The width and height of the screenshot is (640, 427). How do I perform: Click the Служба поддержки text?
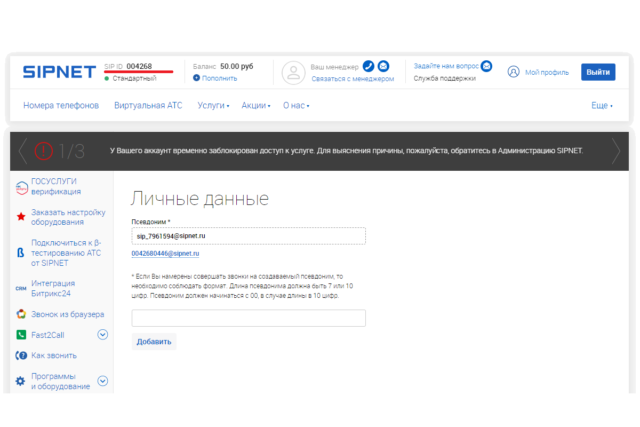point(445,78)
